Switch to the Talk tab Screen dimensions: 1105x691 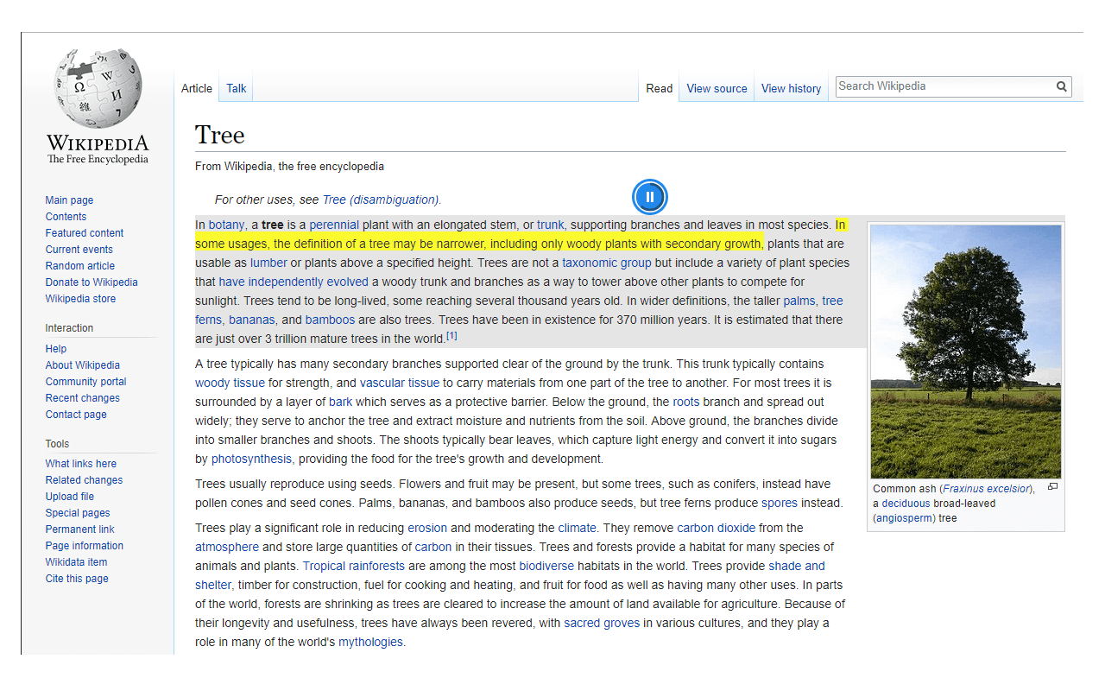tap(237, 88)
